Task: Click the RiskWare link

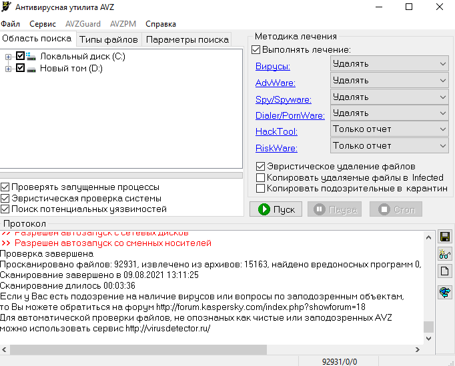Action: 277,148
